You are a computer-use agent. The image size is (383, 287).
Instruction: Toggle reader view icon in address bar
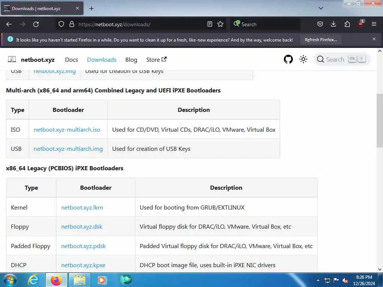click(209, 24)
